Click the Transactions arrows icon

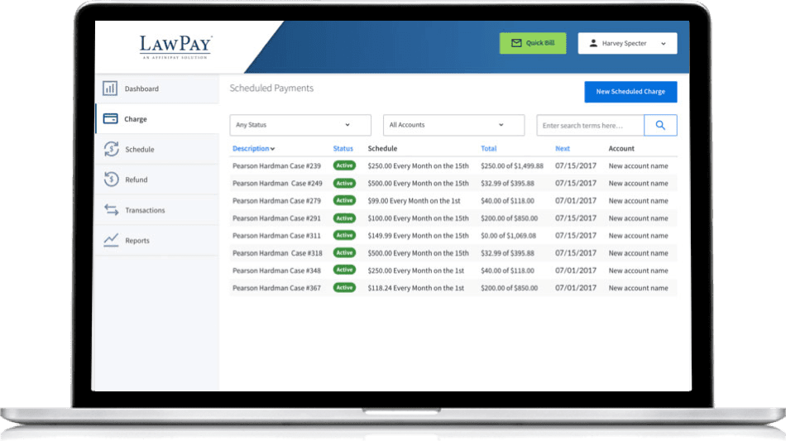(x=112, y=210)
